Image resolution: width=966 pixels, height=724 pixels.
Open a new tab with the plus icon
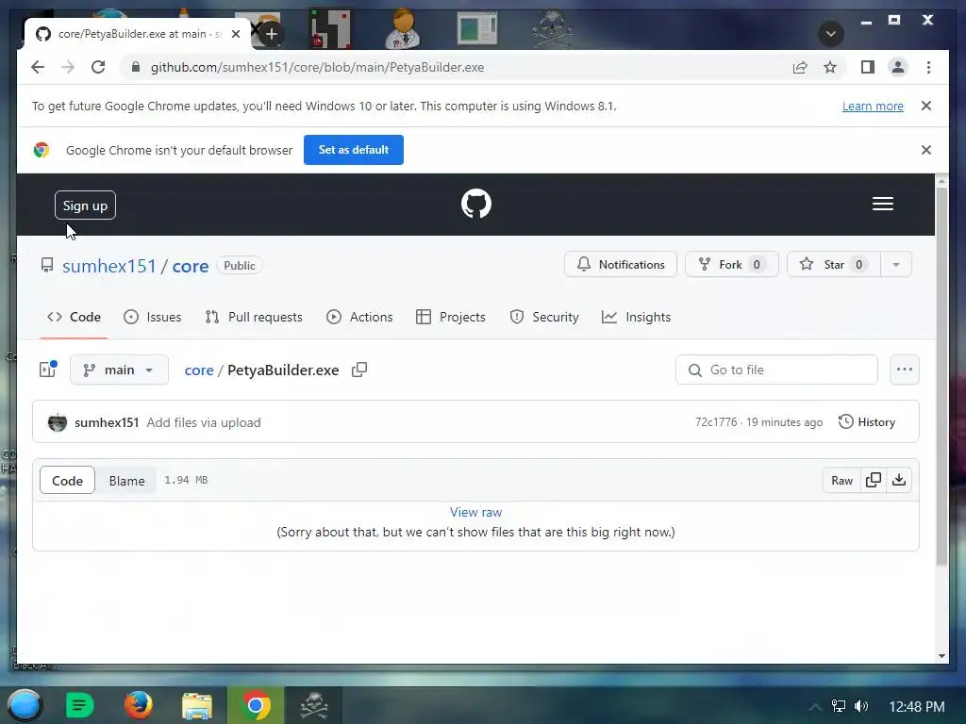point(271,34)
